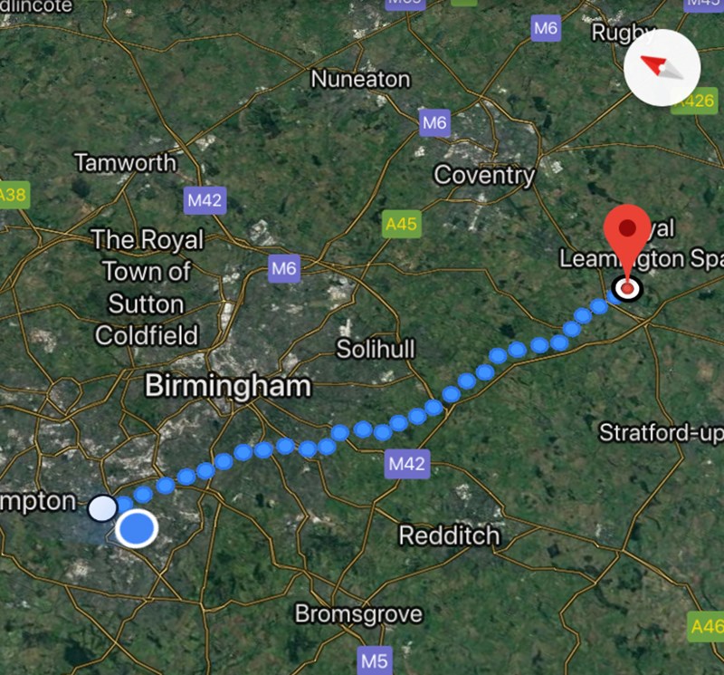Click the M42 badge near Redditch

(x=406, y=463)
